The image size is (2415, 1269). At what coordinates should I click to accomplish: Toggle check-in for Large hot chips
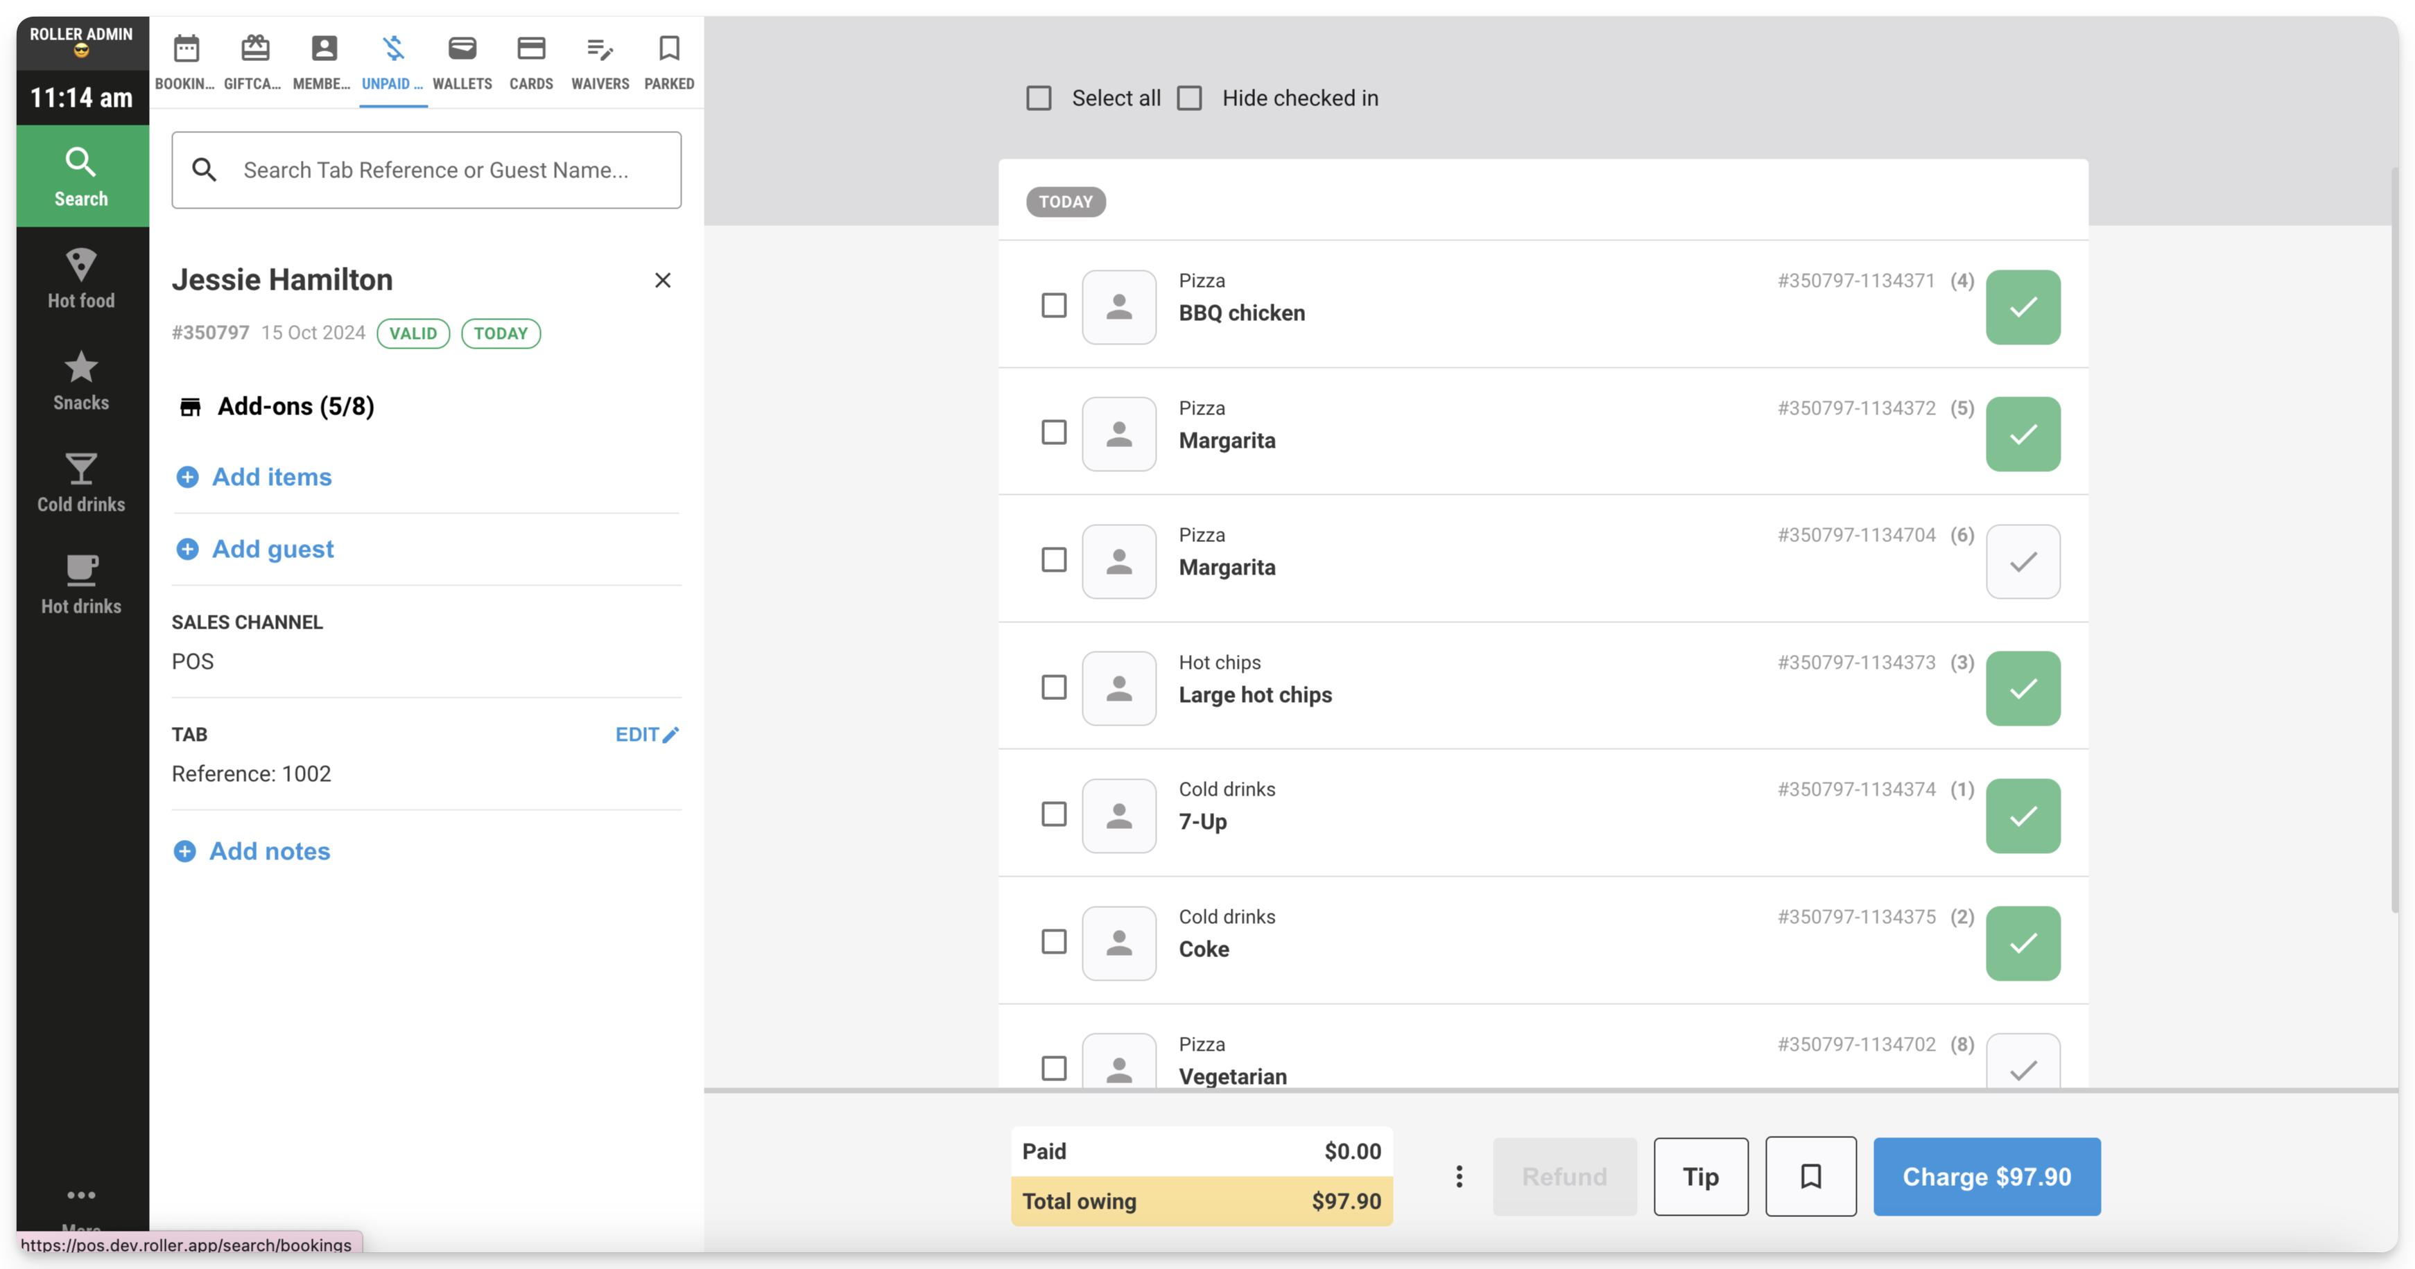tap(2022, 689)
